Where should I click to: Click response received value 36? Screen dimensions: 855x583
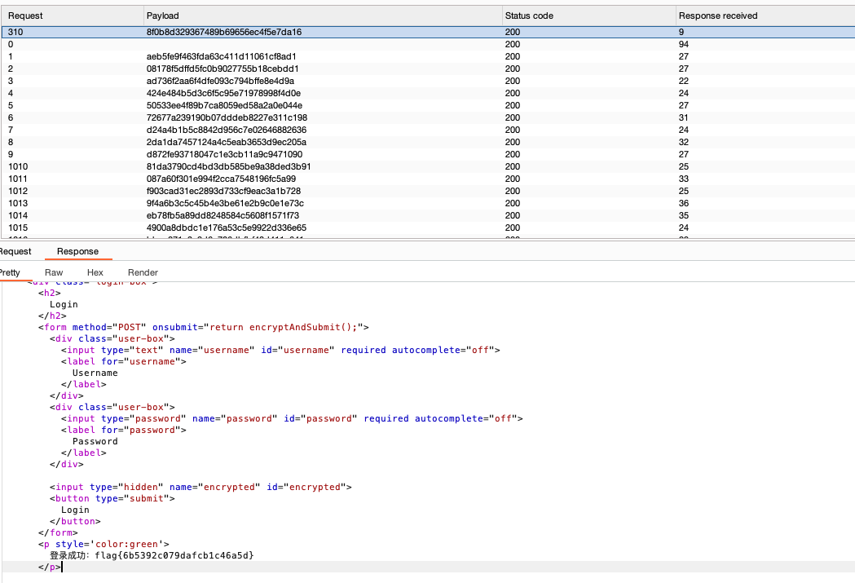point(684,203)
